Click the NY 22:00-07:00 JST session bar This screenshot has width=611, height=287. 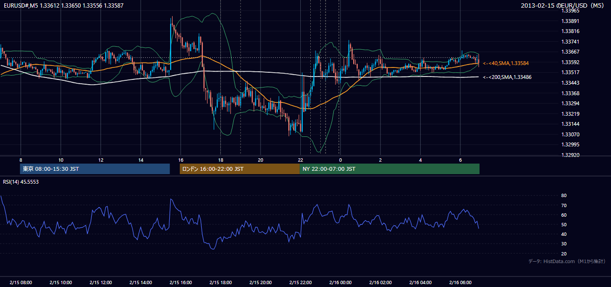[x=390, y=169]
